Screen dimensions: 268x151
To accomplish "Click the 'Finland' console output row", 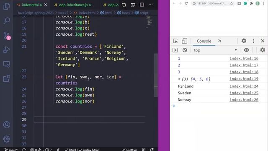I will [x=219, y=86].
